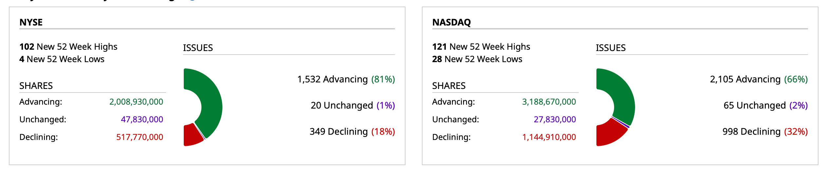Click NYSE declining shares value 517,770,000
The width and height of the screenshot is (826, 172).
pyautogui.click(x=140, y=137)
